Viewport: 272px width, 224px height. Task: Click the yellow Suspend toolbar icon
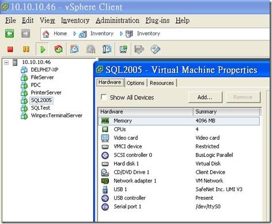[x=26, y=49]
